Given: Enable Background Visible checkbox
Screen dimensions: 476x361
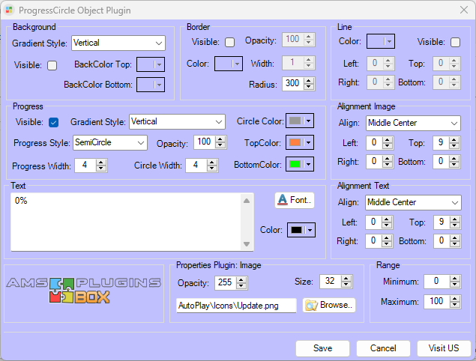Looking at the screenshot, I should pos(52,66).
